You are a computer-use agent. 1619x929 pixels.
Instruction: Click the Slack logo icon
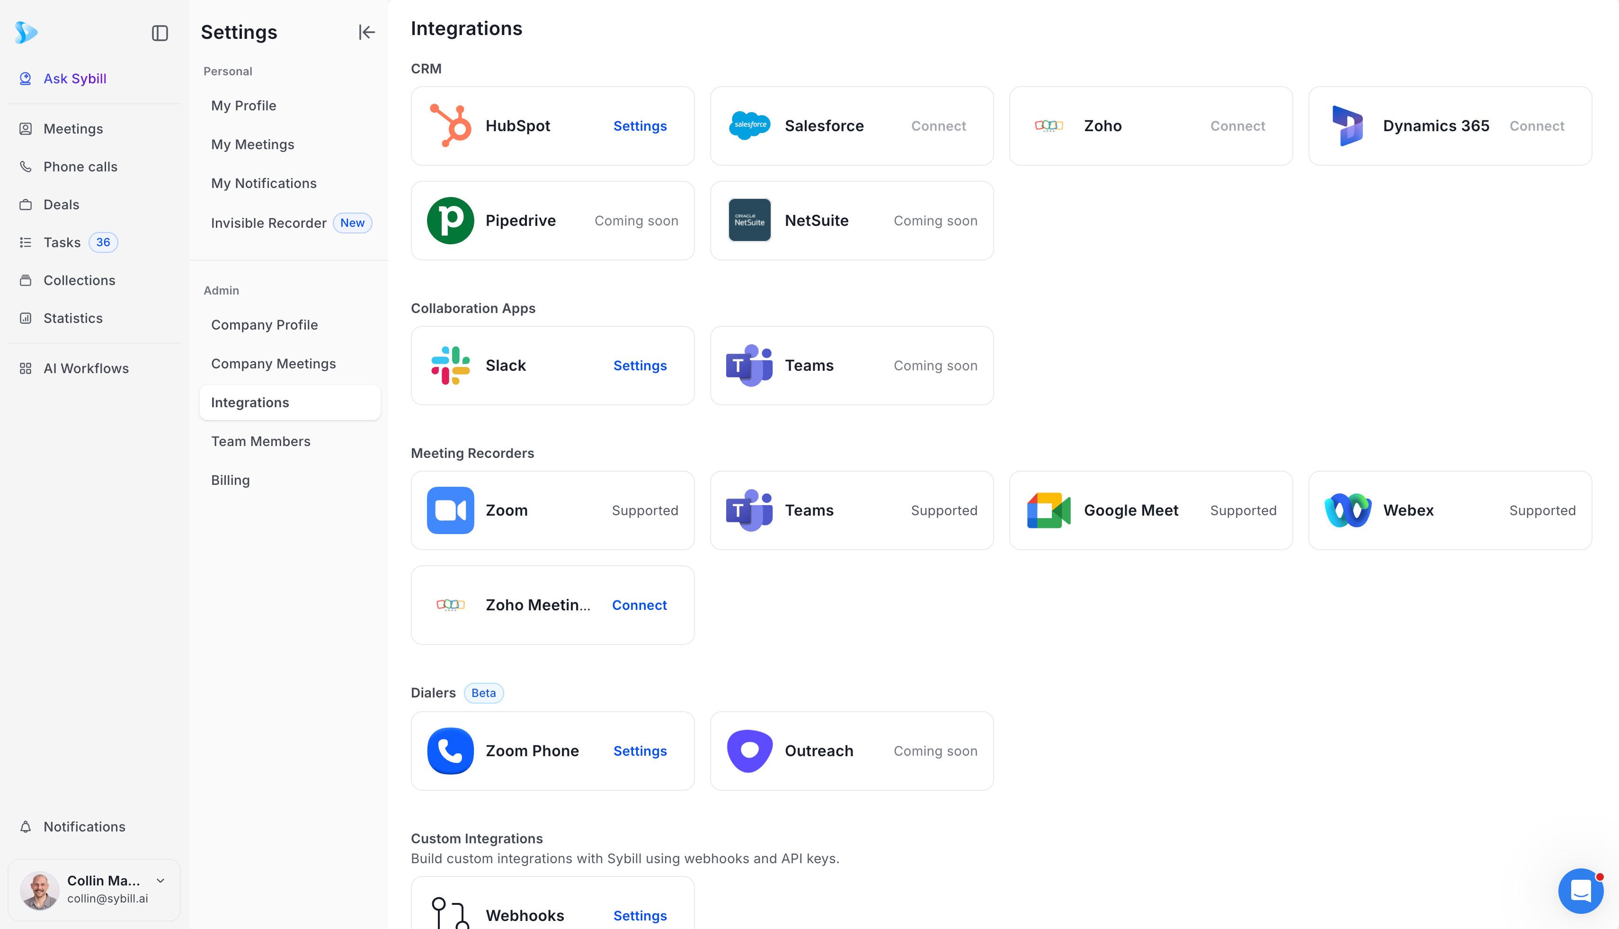[450, 366]
